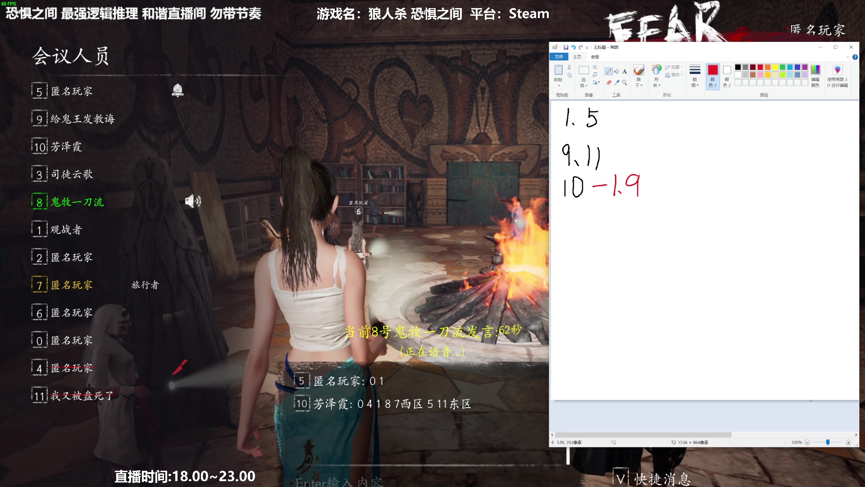Screen dimensions: 865x487
Task: Open the Fill (填充) dropdown
Action: pyautogui.click(x=674, y=75)
